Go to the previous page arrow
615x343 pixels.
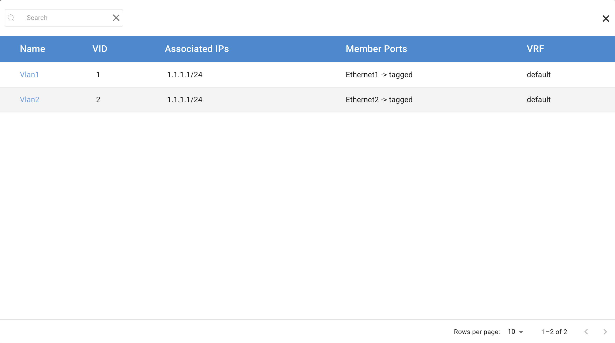[x=586, y=332]
